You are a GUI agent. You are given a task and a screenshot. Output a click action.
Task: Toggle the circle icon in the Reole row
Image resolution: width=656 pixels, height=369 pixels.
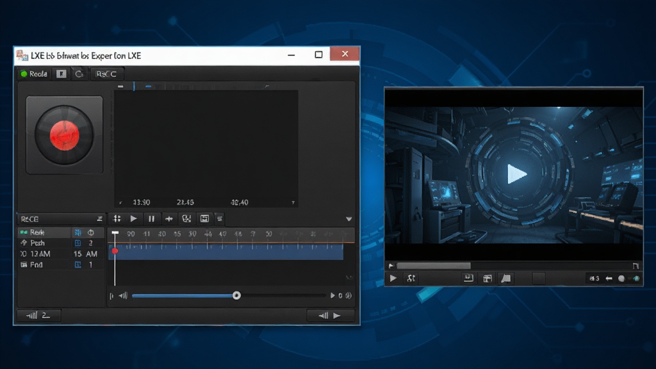(91, 232)
